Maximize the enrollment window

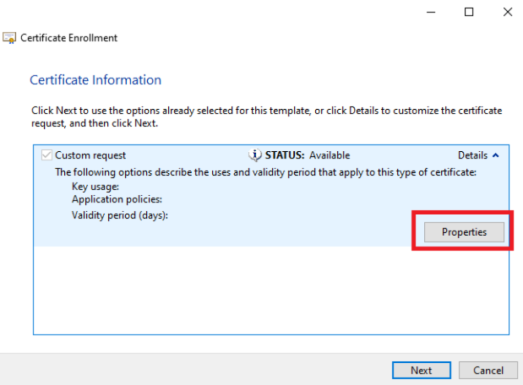tap(469, 13)
